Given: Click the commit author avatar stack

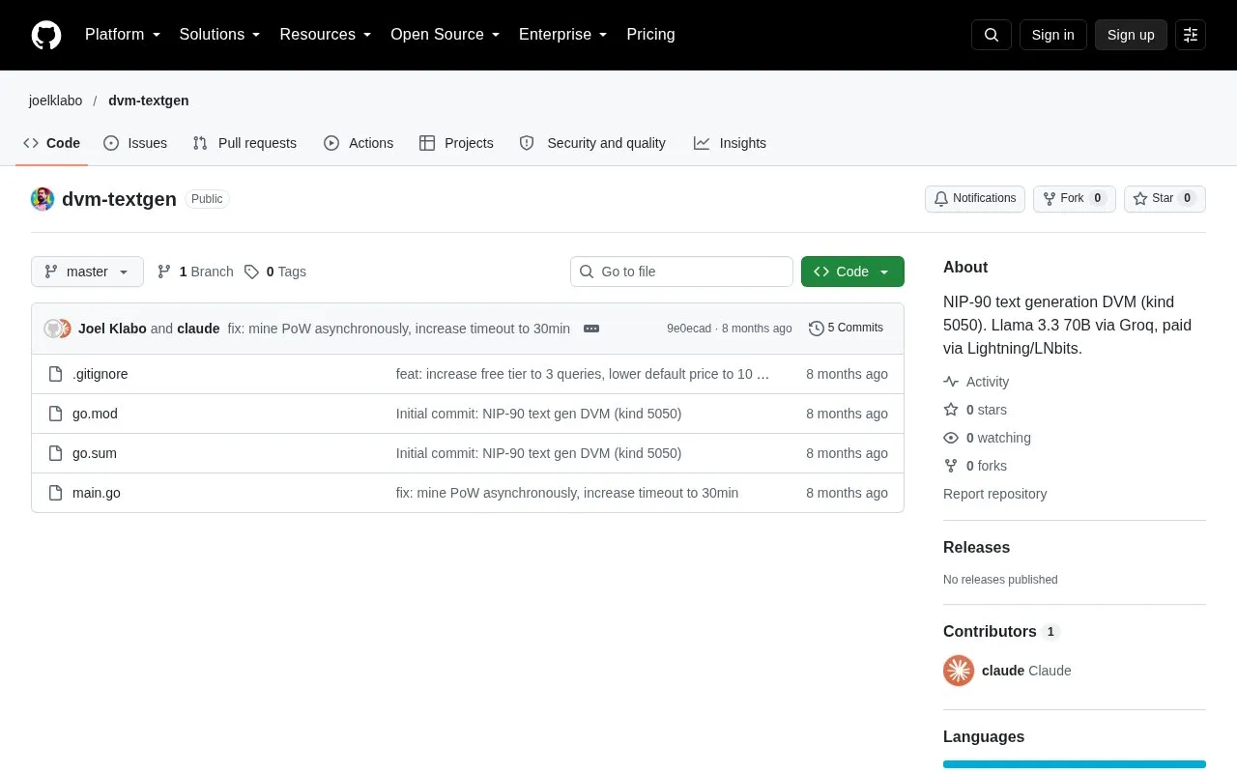Looking at the screenshot, I should point(58,329).
